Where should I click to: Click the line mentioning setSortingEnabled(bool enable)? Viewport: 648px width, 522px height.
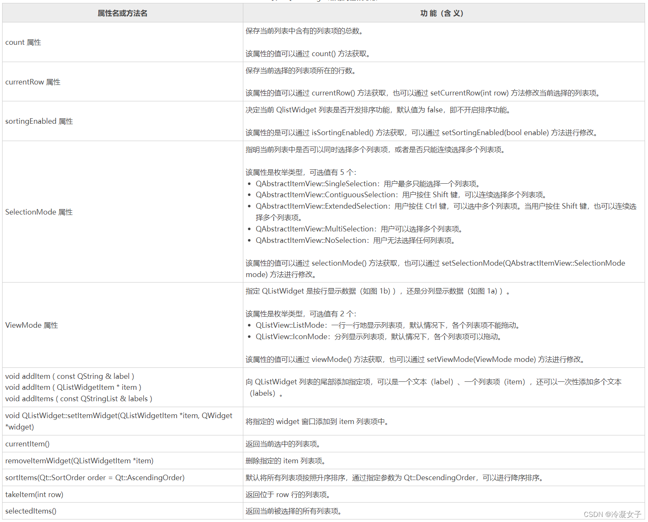(x=423, y=133)
